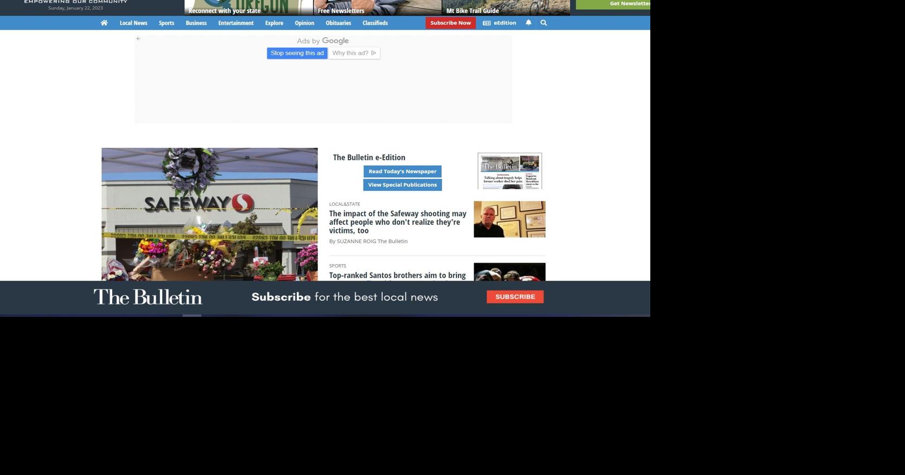Viewport: 905px width, 475px height.
Task: Go to the home page icon
Action: [104, 23]
